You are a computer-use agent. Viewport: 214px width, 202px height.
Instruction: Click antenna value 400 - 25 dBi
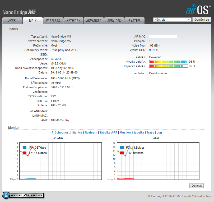[58, 105]
